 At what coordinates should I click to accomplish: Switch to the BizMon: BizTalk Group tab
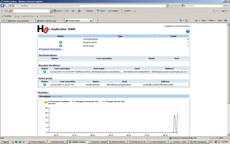pyautogui.click(x=50, y=21)
